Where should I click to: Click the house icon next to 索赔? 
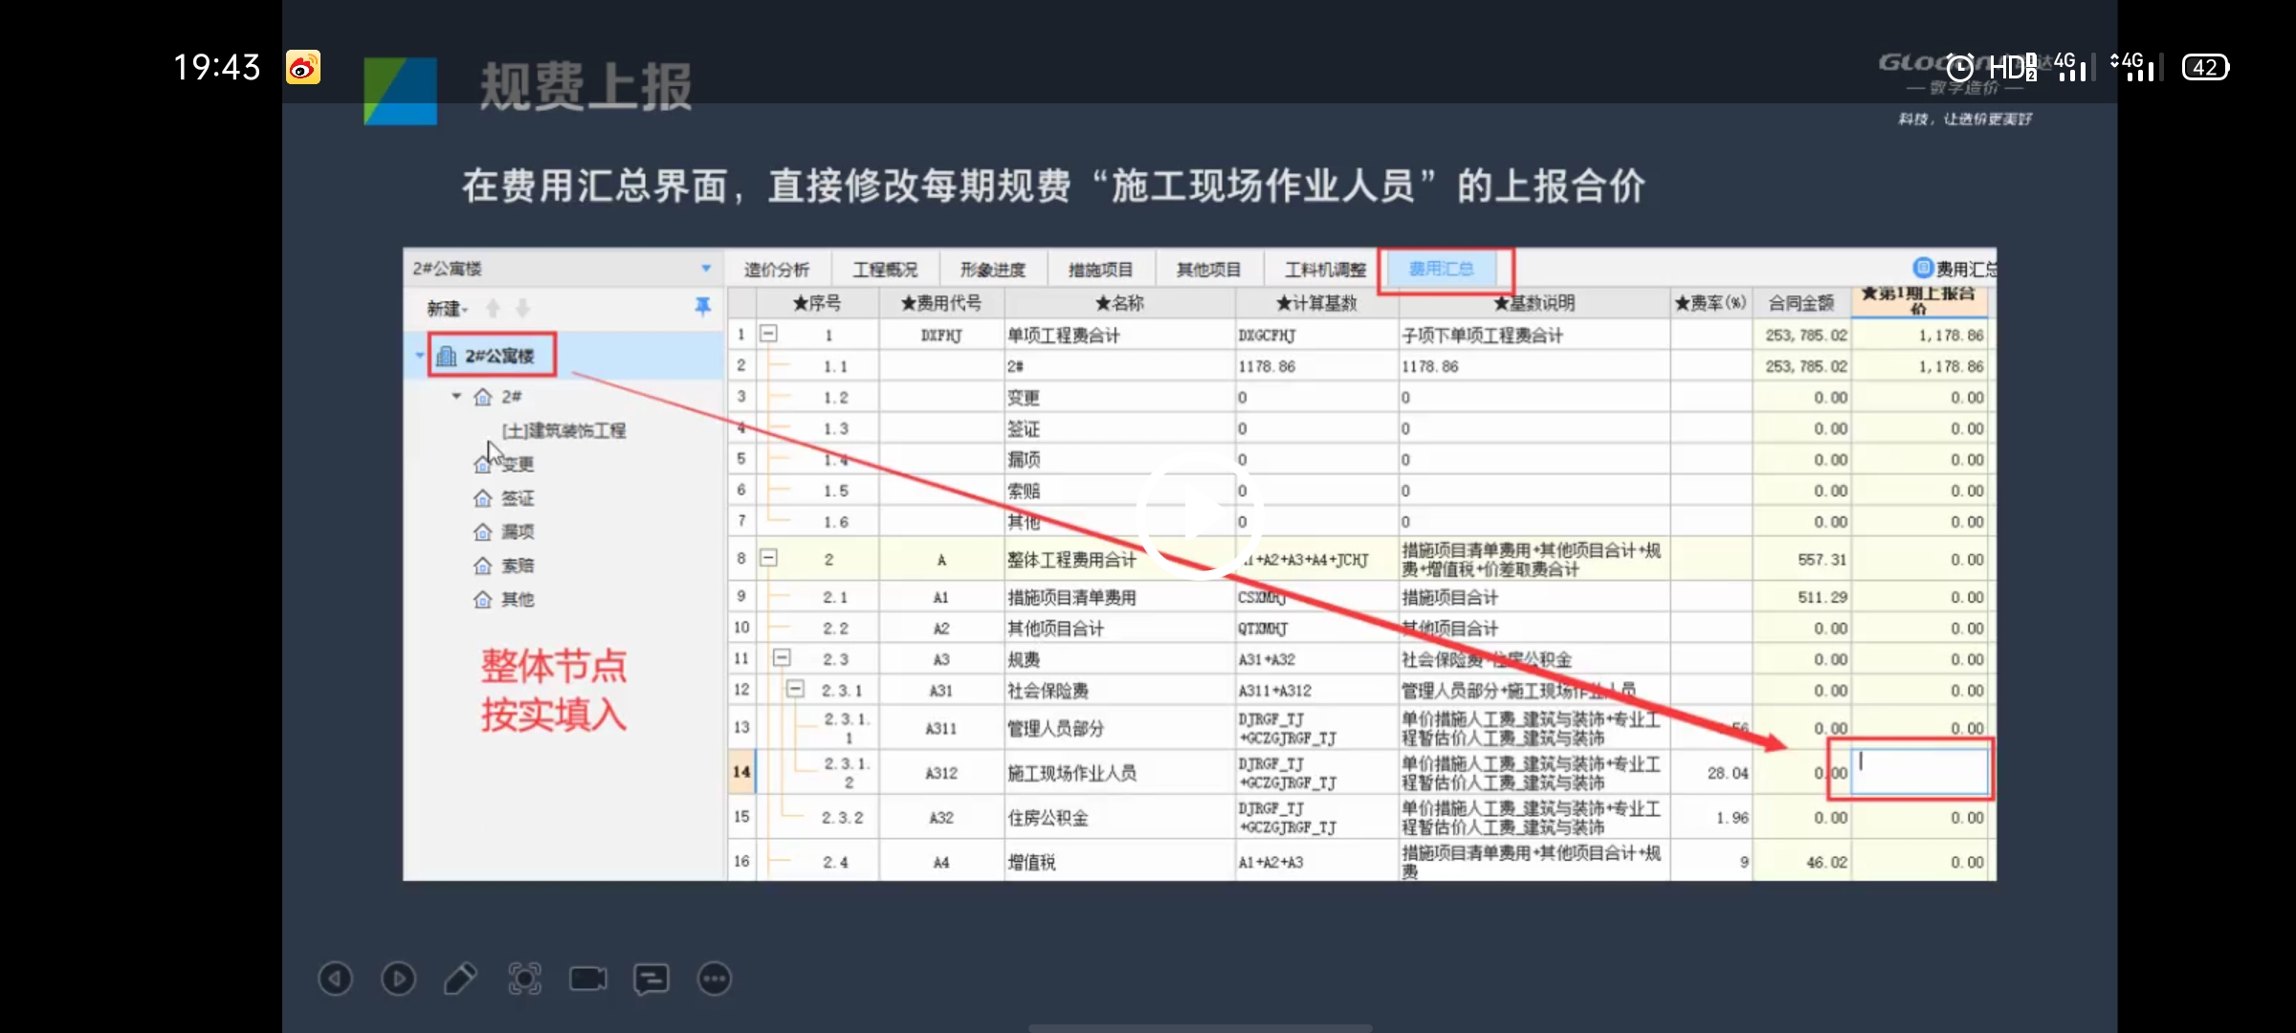coord(483,565)
